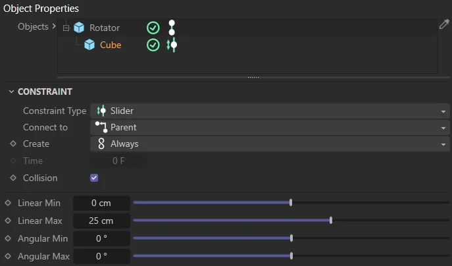Activate the eyedropper object picker icon
The height and width of the screenshot is (266, 452).
[x=444, y=24]
